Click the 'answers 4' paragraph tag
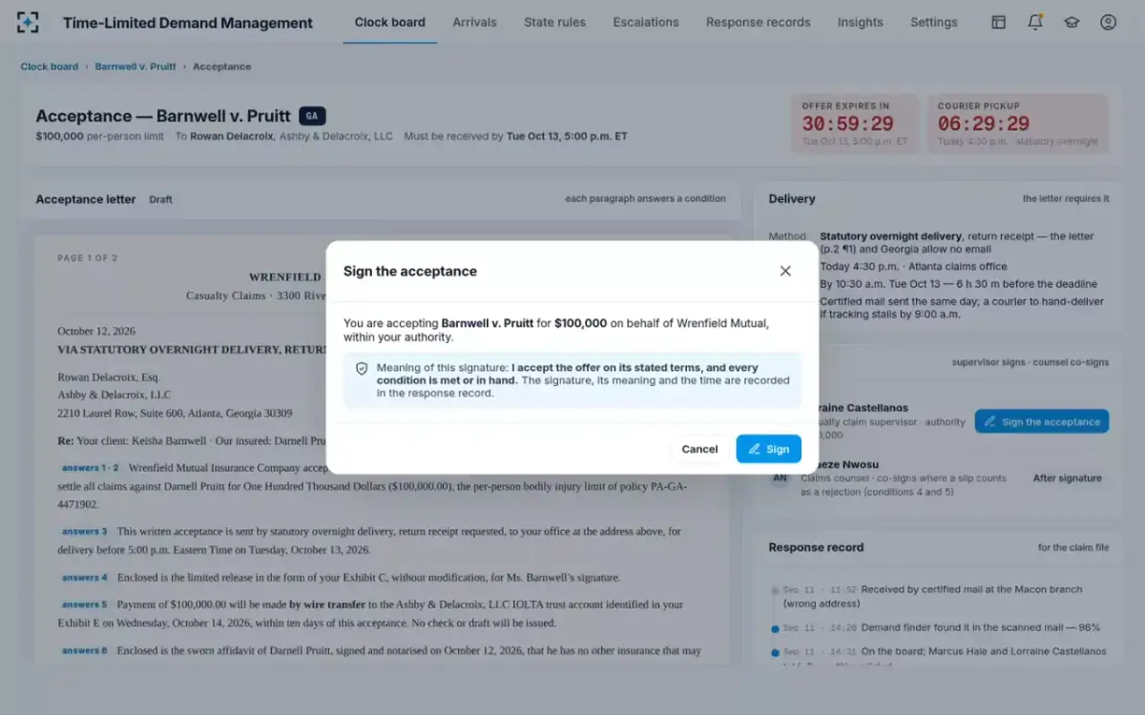This screenshot has width=1145, height=715. [x=85, y=577]
